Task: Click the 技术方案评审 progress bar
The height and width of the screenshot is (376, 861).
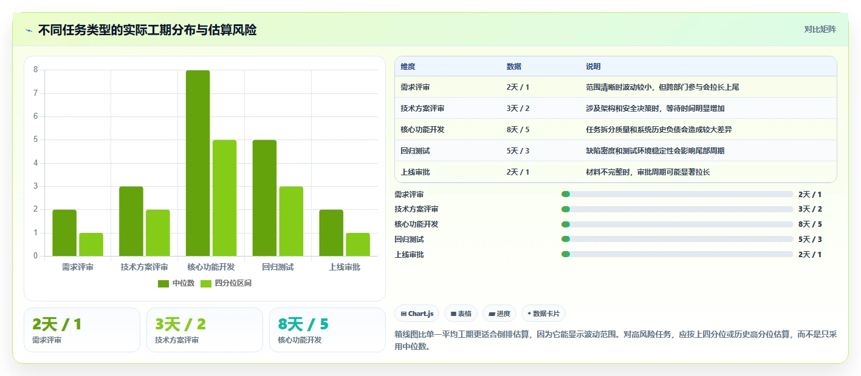Action: (x=677, y=209)
